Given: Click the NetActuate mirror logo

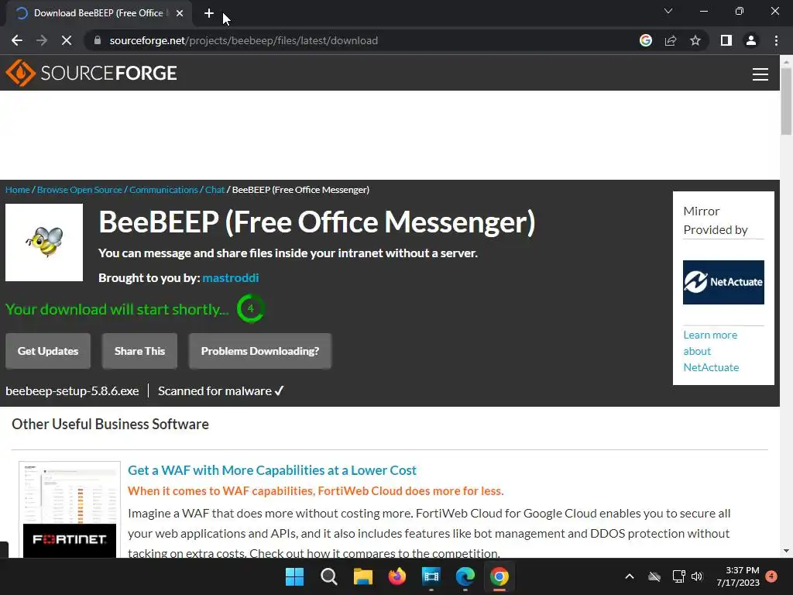Looking at the screenshot, I should (x=723, y=282).
